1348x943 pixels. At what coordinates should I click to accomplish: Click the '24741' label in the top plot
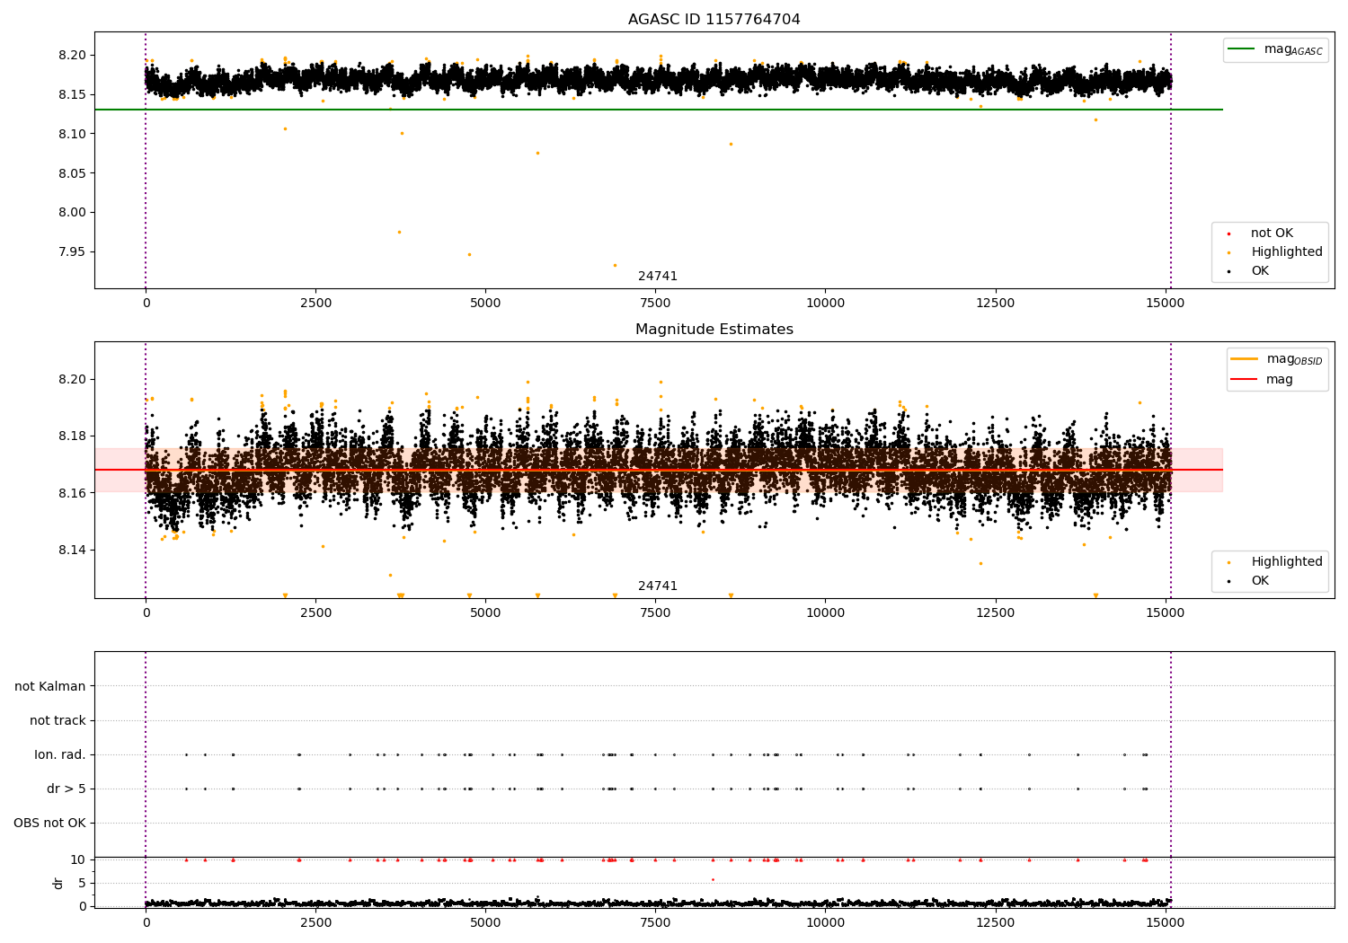(x=658, y=277)
